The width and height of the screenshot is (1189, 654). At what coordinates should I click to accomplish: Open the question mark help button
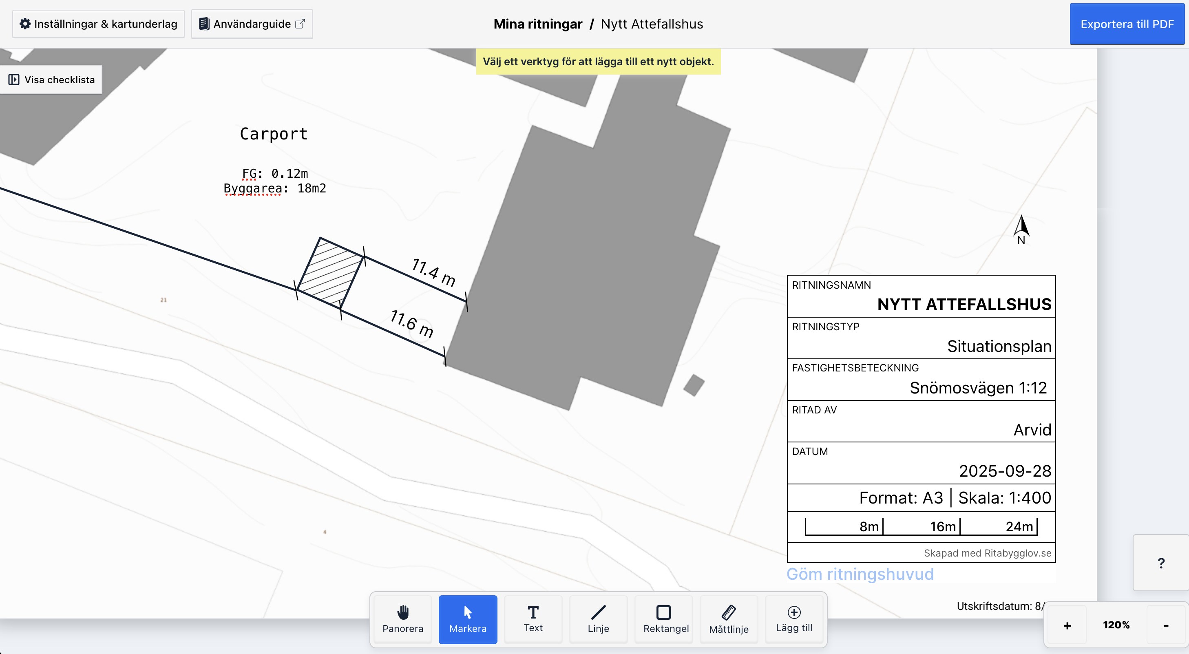tap(1161, 563)
